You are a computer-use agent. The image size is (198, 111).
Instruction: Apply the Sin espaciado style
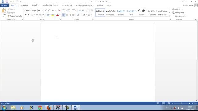tap(110, 13)
